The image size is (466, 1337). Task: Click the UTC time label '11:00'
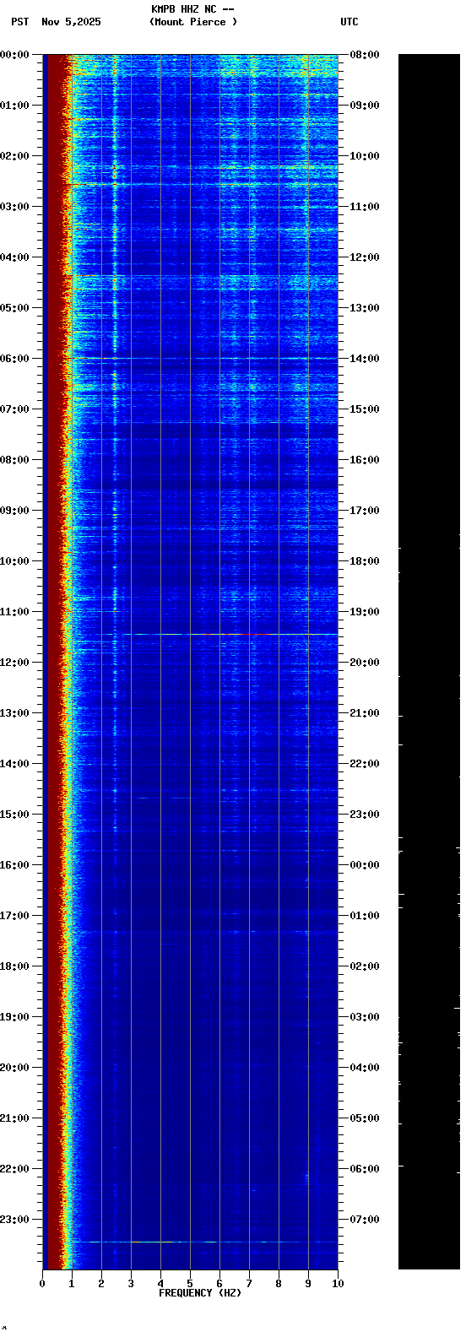[365, 207]
